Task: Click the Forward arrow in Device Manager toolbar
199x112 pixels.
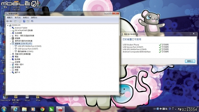Action: pyautogui.click(x=11, y=21)
